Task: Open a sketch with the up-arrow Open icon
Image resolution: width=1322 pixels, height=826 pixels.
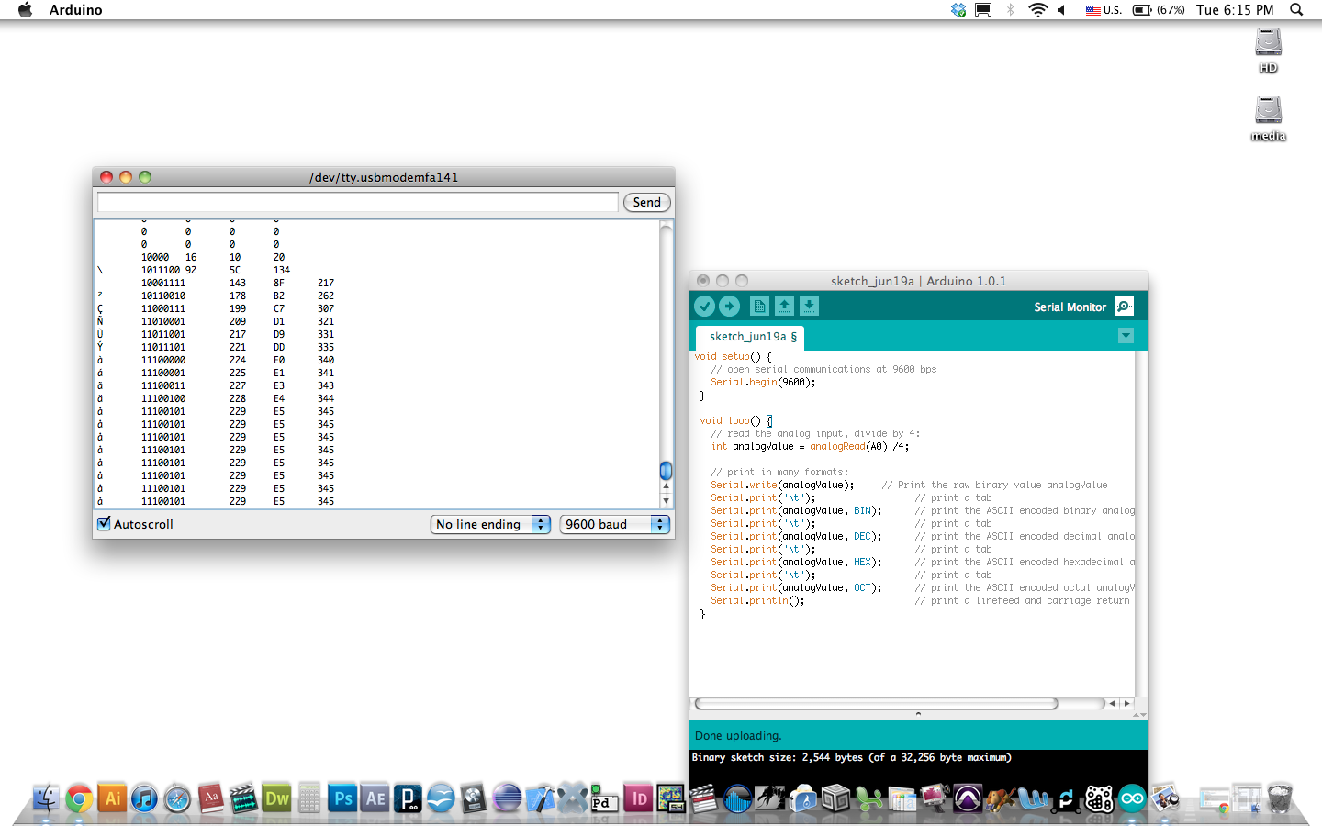Action: pyautogui.click(x=784, y=307)
